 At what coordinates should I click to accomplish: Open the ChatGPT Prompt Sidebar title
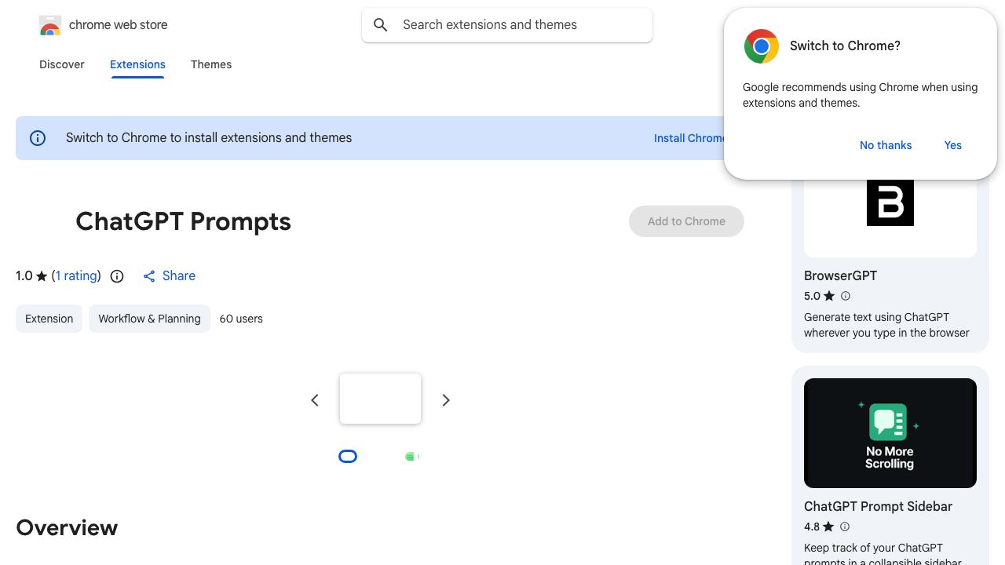[x=878, y=506]
